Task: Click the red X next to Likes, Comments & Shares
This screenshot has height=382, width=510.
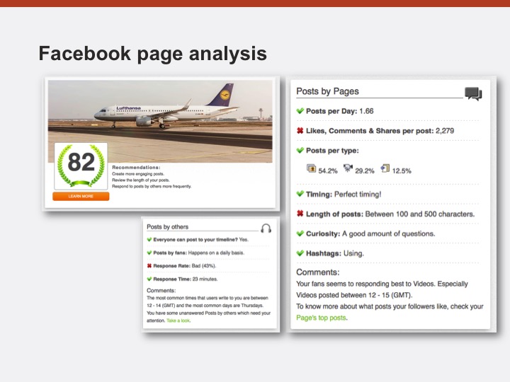Action: point(300,130)
